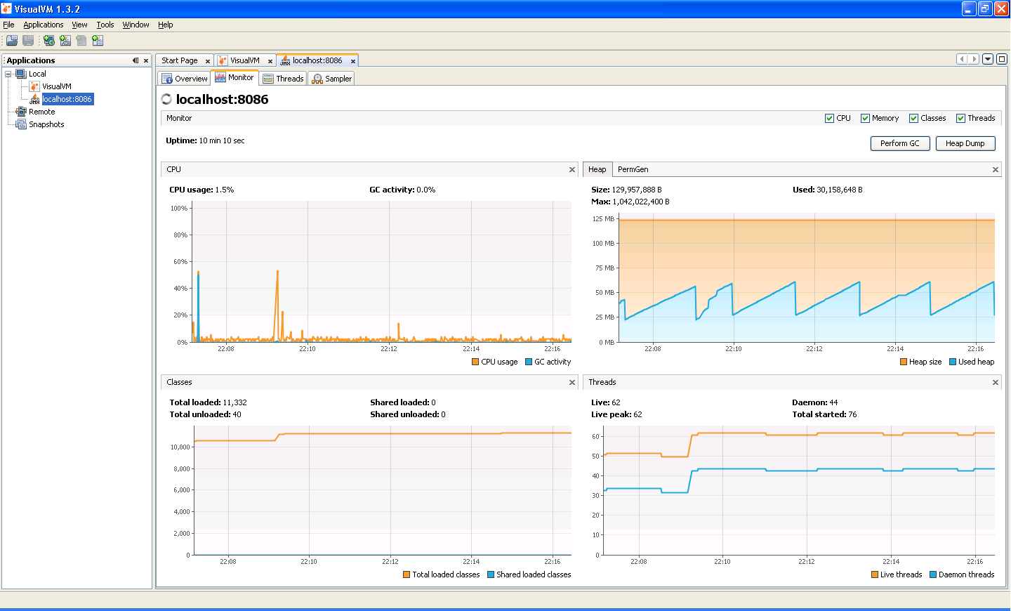The width and height of the screenshot is (1011, 611).
Task: Open the Window menu
Action: pyautogui.click(x=136, y=25)
